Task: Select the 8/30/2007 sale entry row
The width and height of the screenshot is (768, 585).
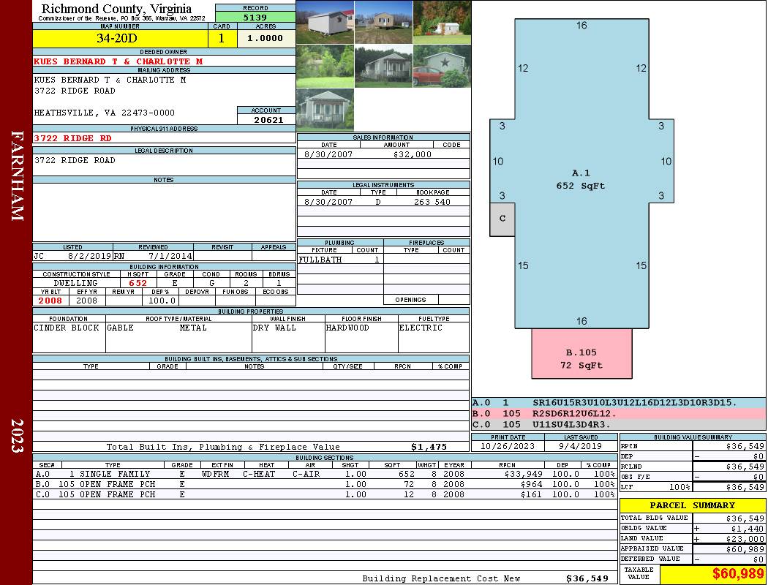Action: (383, 154)
